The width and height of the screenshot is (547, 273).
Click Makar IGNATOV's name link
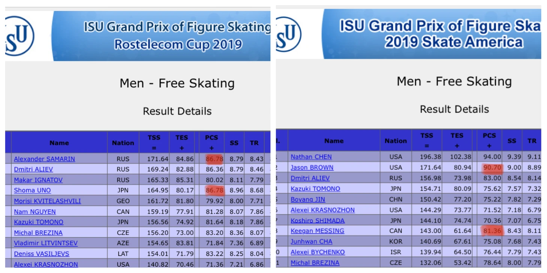click(38, 180)
